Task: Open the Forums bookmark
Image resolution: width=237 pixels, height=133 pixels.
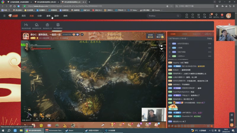Action: click(157, 10)
